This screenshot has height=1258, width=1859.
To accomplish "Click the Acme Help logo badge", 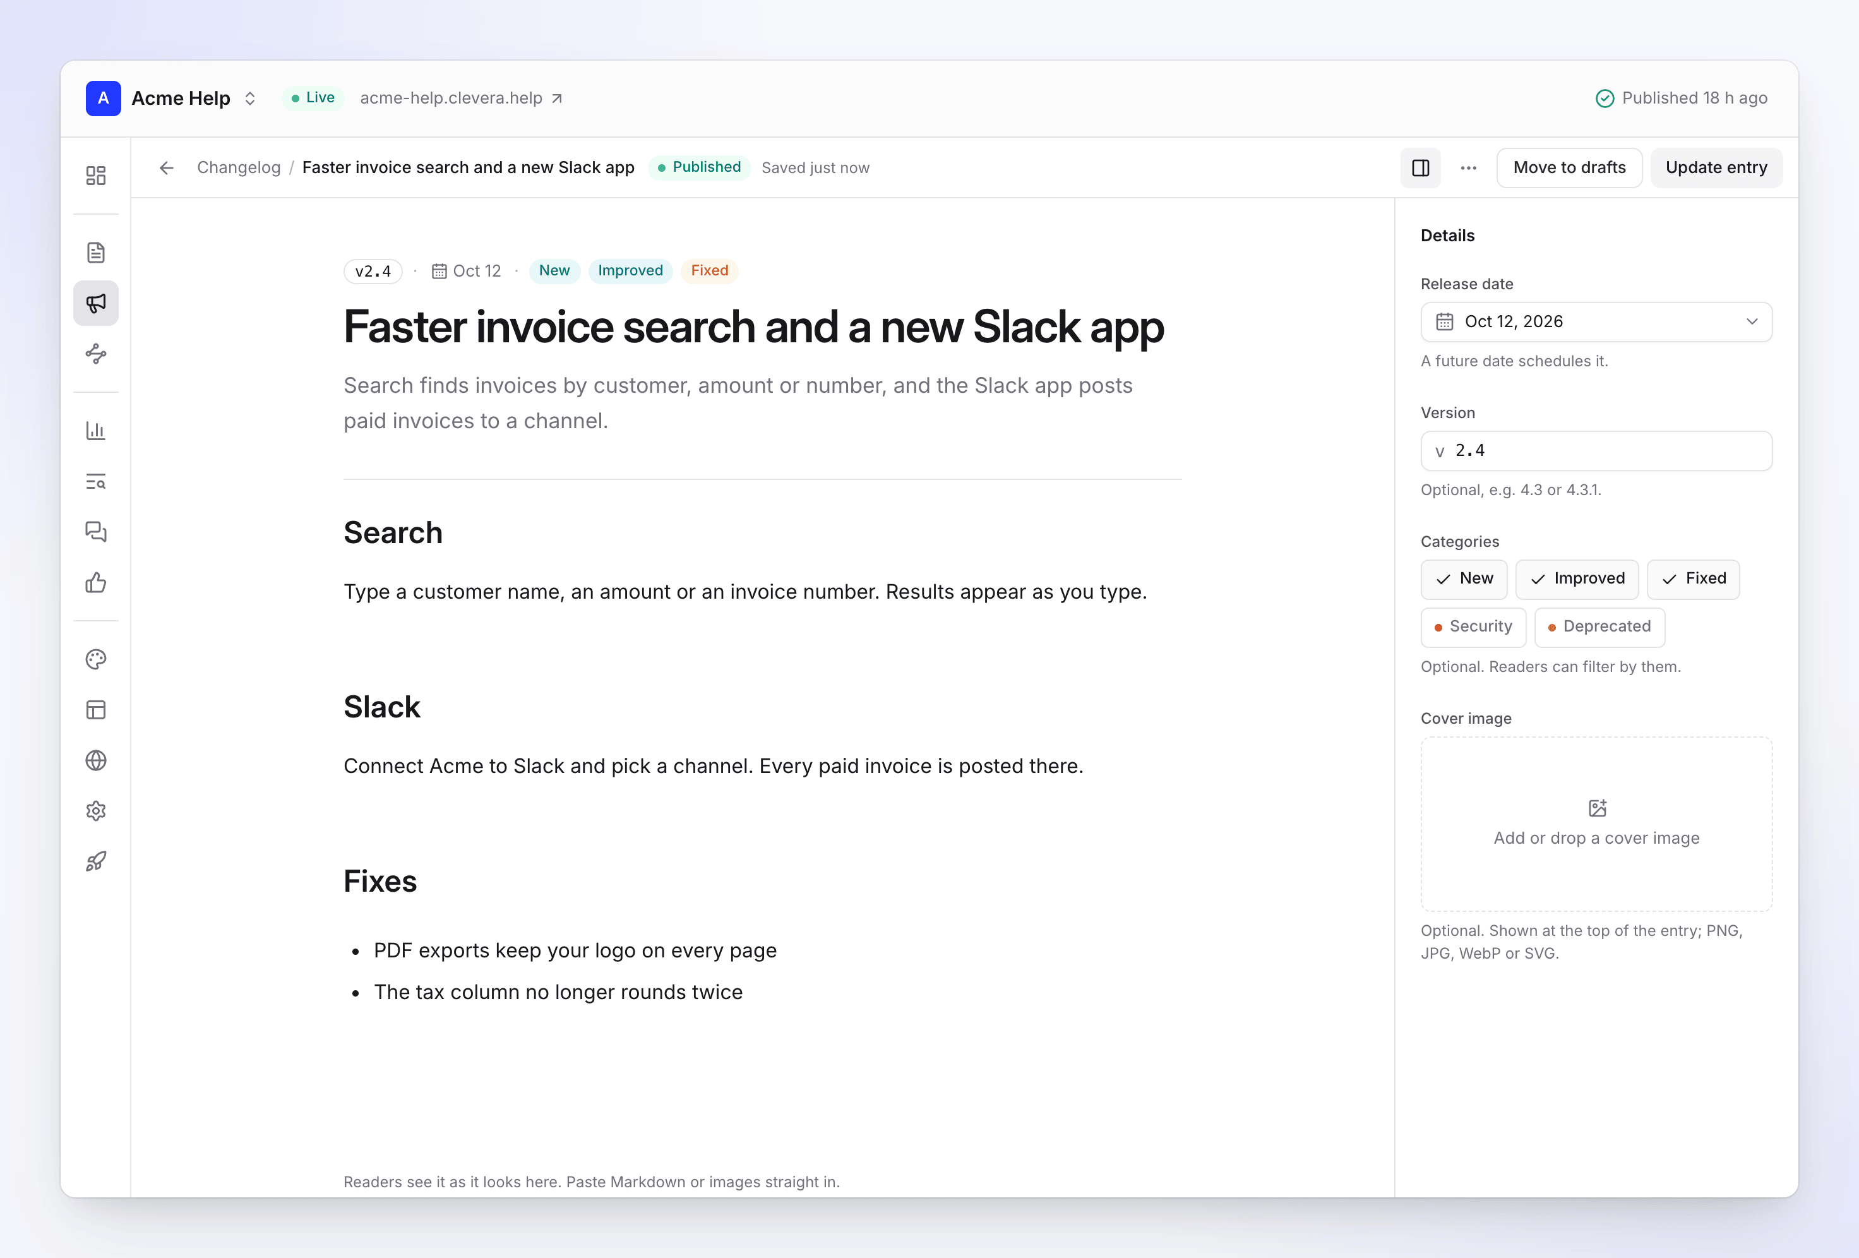I will pyautogui.click(x=103, y=99).
